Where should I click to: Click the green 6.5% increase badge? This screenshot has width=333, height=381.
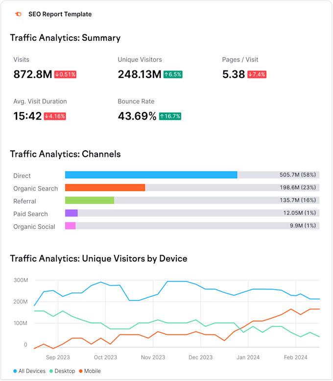(173, 74)
